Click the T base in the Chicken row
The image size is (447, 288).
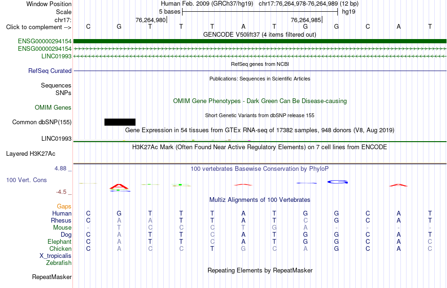pyautogui.click(x=212, y=249)
